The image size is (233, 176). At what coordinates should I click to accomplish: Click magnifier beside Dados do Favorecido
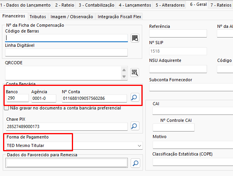tap(135, 163)
